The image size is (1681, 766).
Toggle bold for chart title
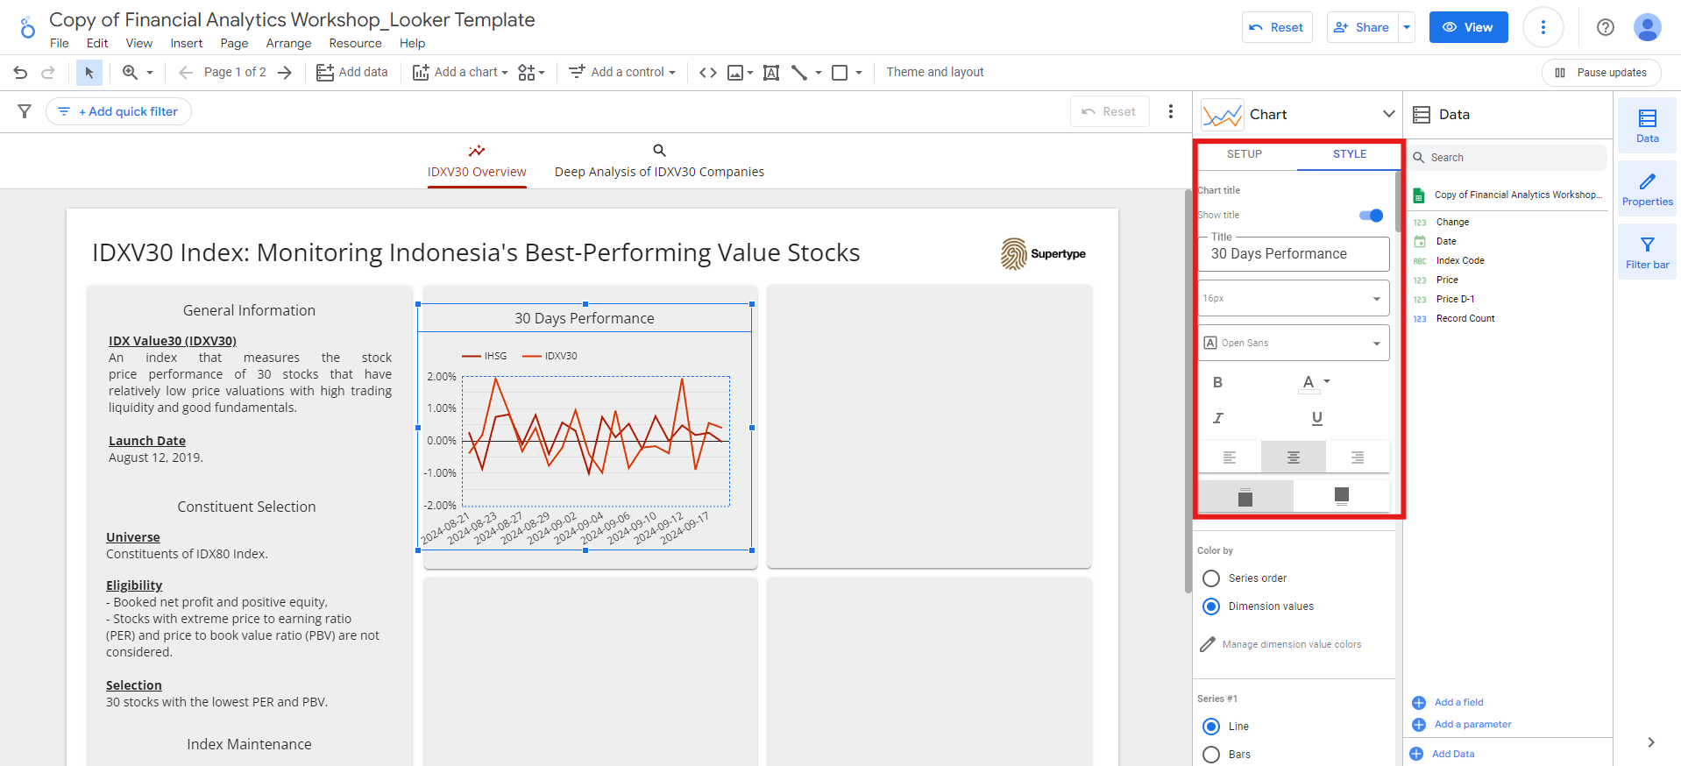click(x=1217, y=382)
